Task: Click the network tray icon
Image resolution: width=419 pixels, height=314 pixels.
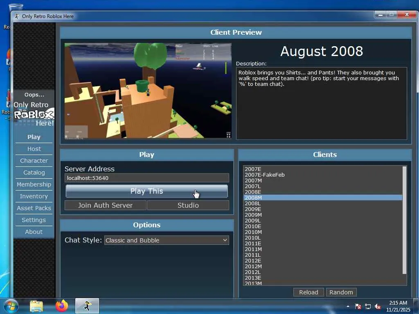Action: click(368, 306)
